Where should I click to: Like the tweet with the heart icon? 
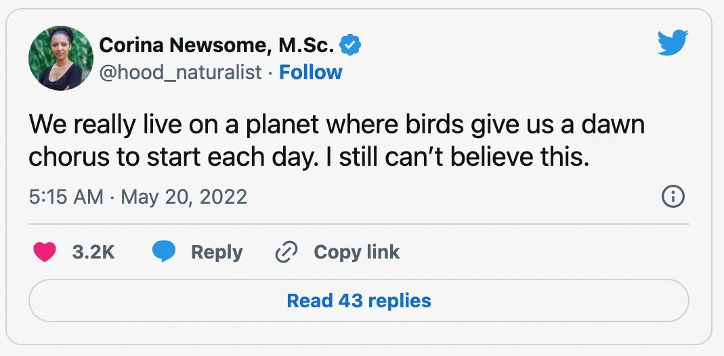[44, 252]
